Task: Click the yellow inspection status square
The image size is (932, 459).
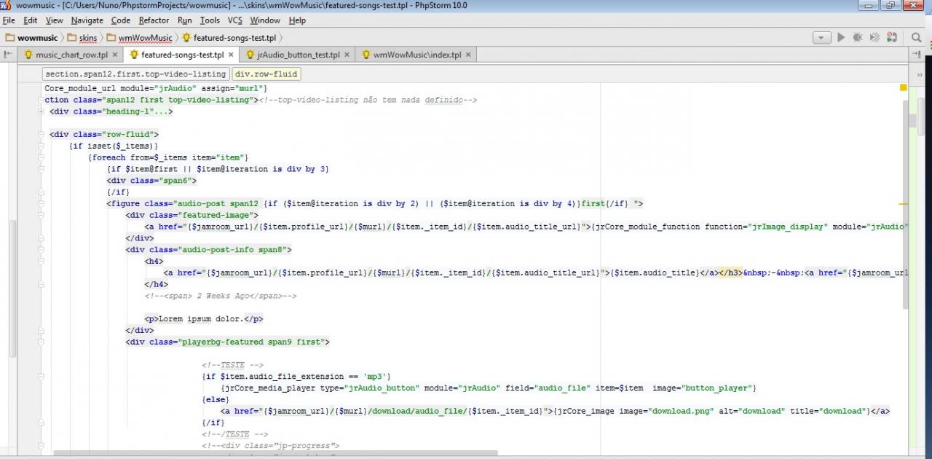Action: (x=904, y=88)
